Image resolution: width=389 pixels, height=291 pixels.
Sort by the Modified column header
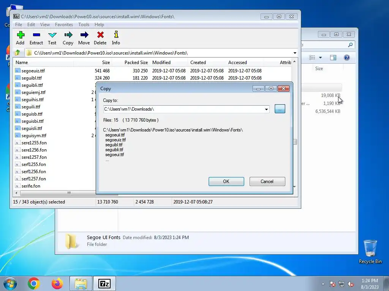click(169, 63)
